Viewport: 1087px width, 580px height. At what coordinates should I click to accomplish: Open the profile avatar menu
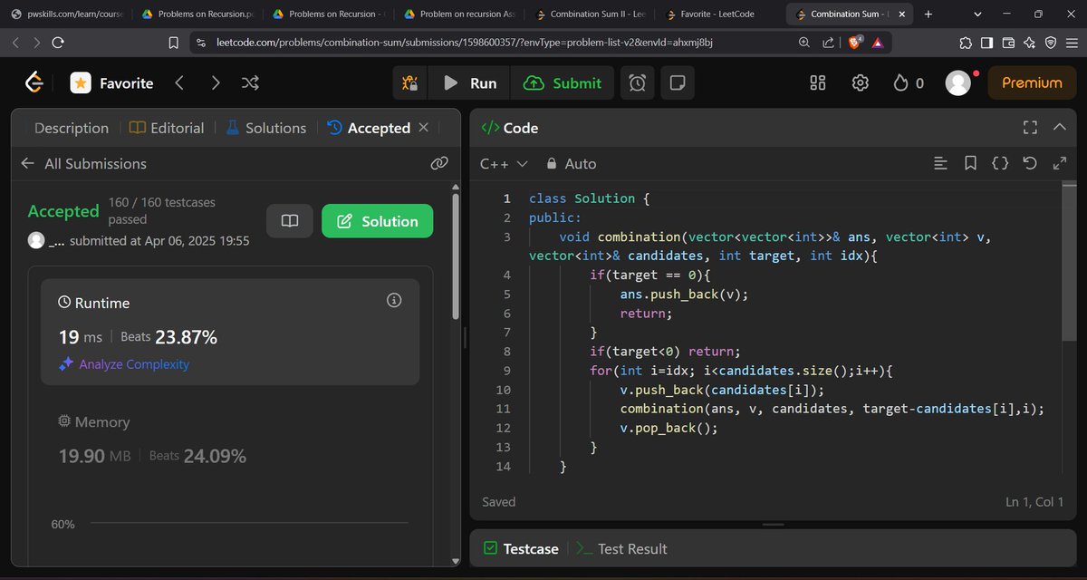pyautogui.click(x=958, y=83)
